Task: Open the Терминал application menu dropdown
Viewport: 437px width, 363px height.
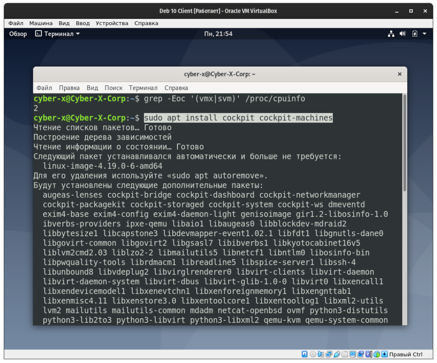Action: (x=58, y=34)
